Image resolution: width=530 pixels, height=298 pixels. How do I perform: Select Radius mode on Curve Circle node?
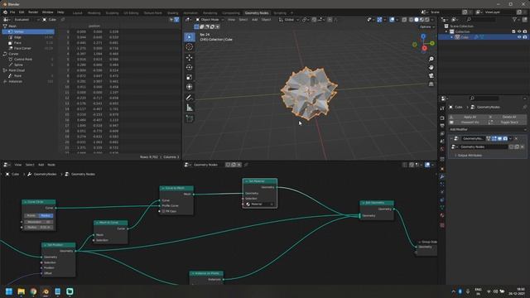coord(46,215)
